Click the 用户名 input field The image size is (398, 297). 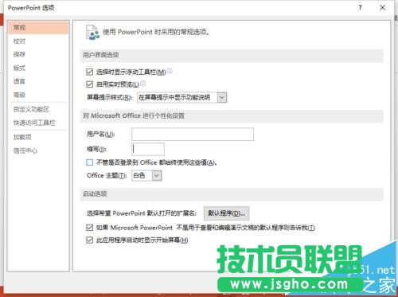coord(193,134)
